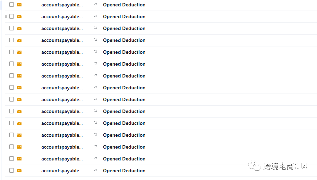Image resolution: width=317 pixels, height=180 pixels.
Task: Click the envelope icon of the third email
Action: (x=19, y=29)
